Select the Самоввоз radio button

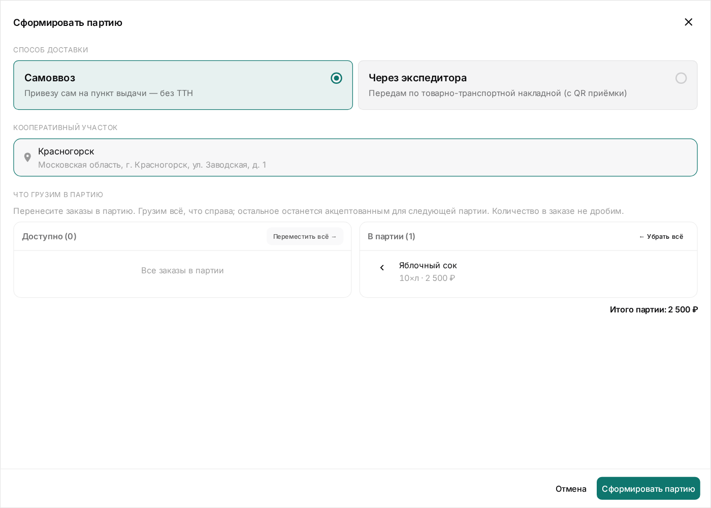pos(336,78)
